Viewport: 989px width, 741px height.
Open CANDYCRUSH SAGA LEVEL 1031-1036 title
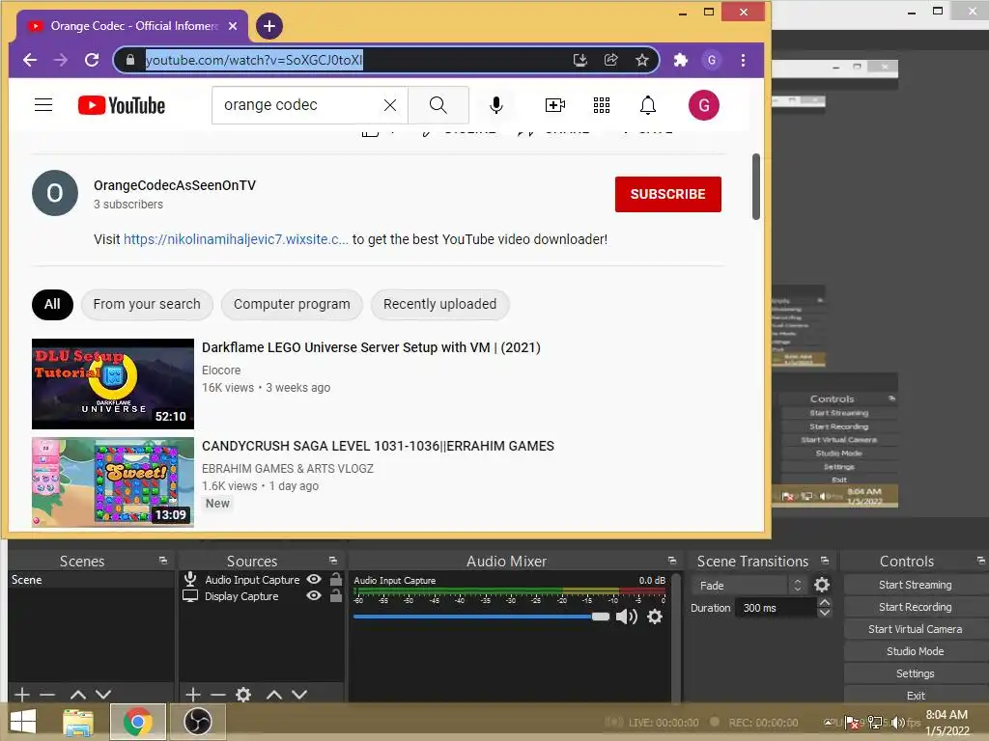click(378, 446)
